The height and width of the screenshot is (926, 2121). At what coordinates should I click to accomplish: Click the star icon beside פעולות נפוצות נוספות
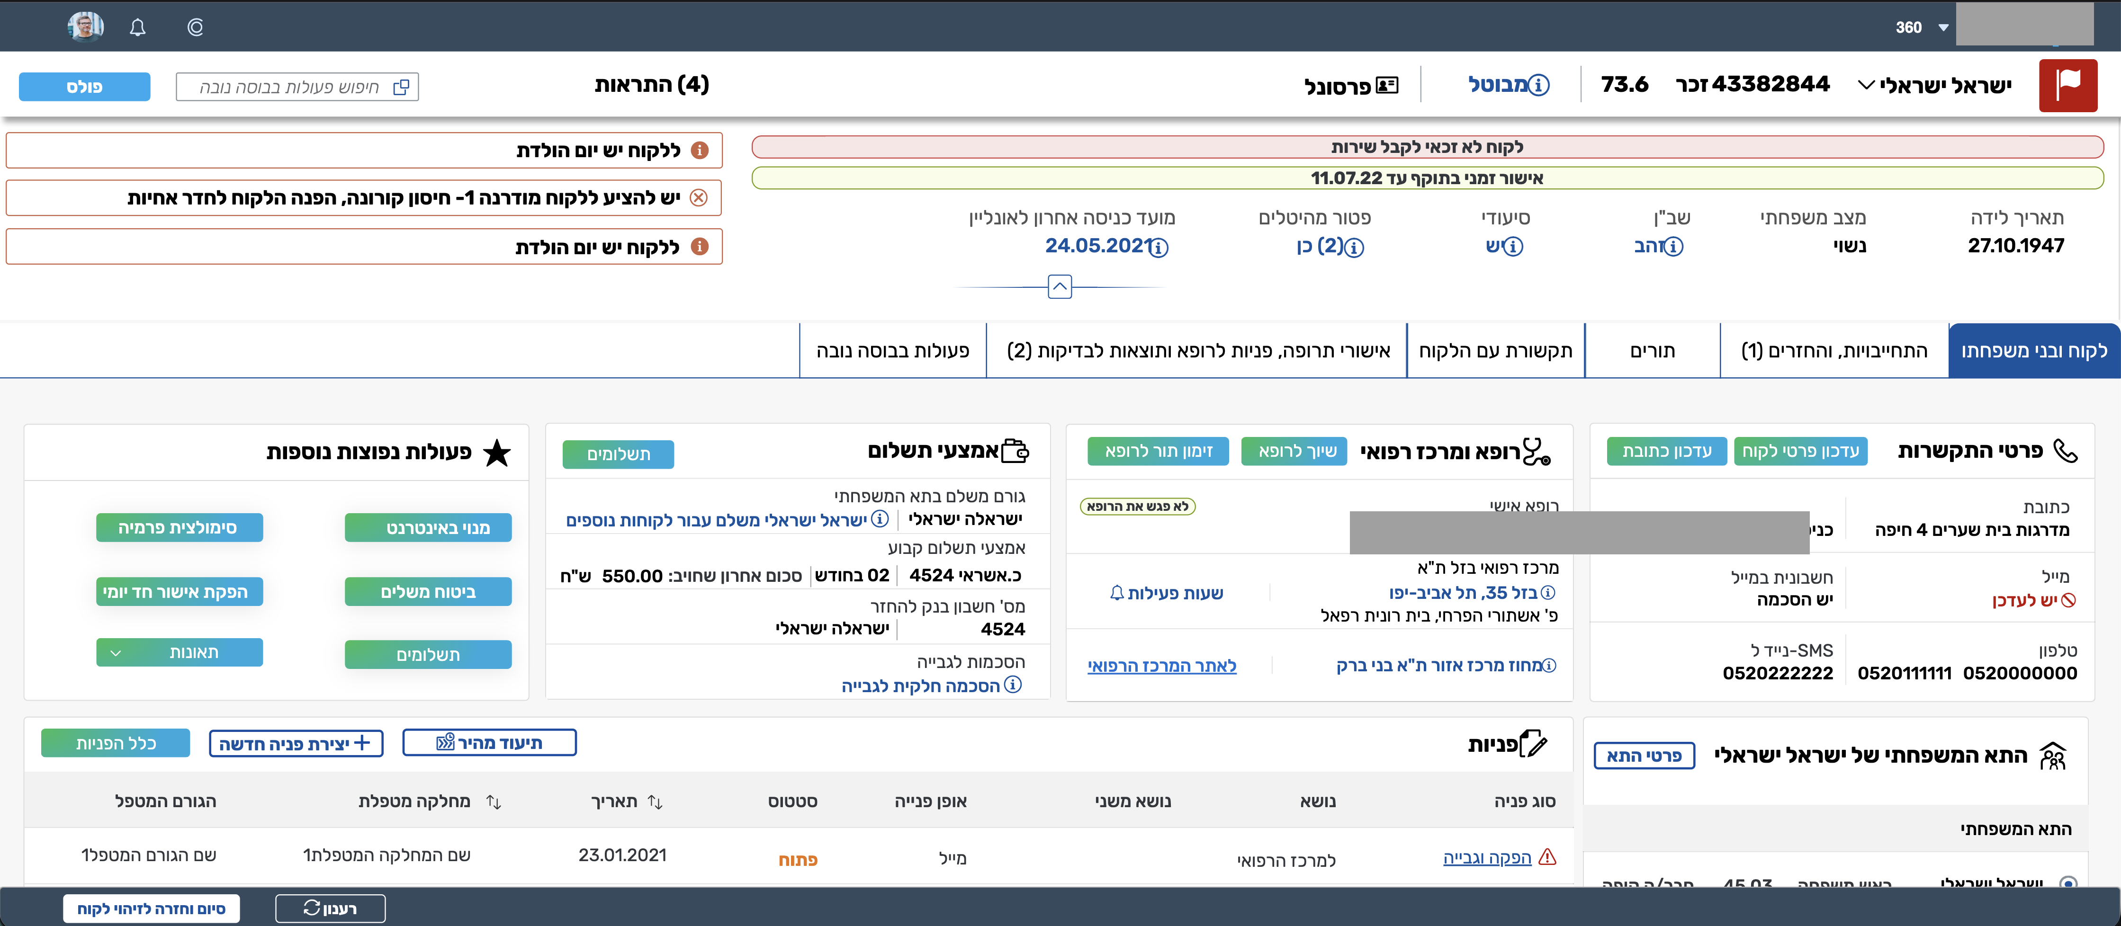[497, 452]
